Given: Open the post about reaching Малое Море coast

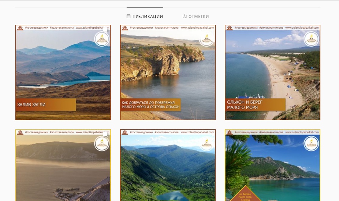Looking at the screenshot, I should click(168, 72).
